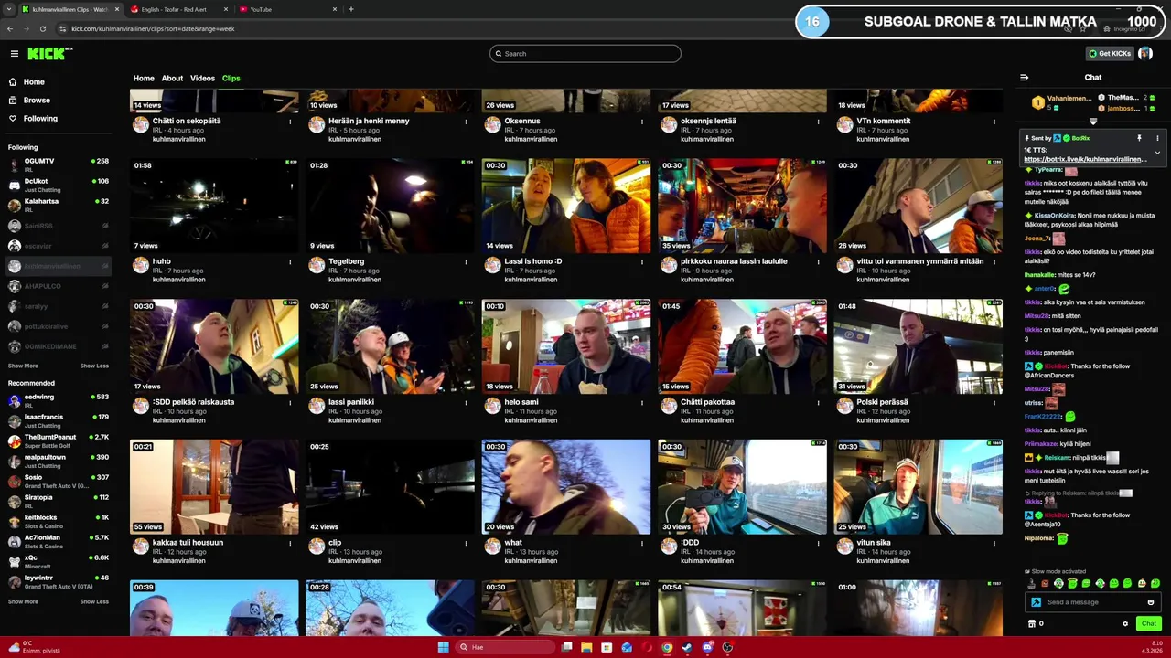Open File Explorer from taskbar

click(x=586, y=647)
